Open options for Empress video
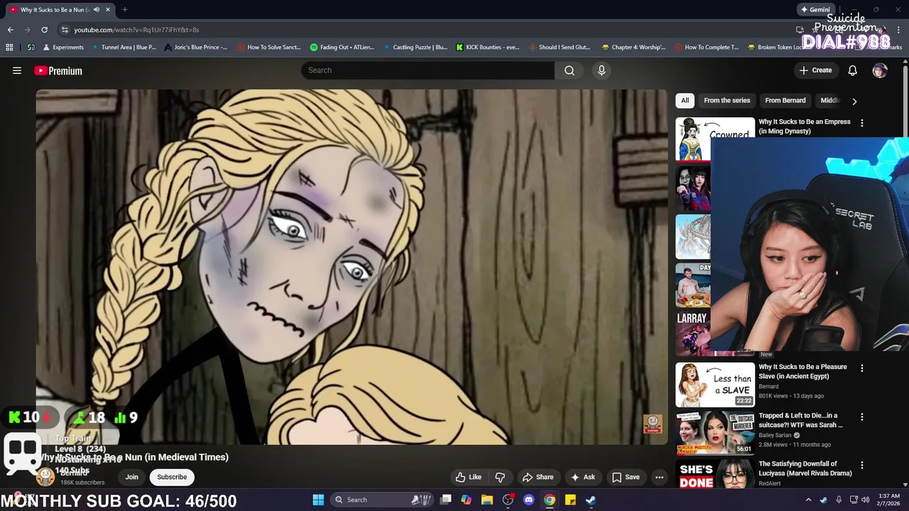This screenshot has height=511, width=909. click(862, 123)
